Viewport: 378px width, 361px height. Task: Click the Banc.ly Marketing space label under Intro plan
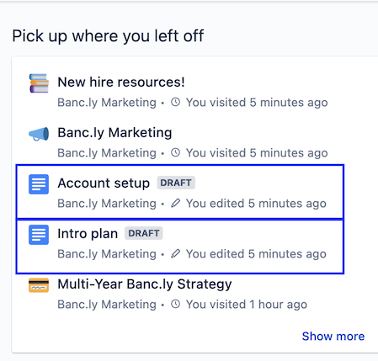click(107, 254)
